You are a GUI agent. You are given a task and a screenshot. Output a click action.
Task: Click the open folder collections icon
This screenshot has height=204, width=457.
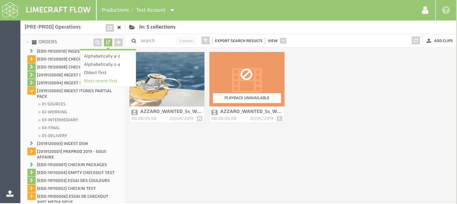point(132,27)
